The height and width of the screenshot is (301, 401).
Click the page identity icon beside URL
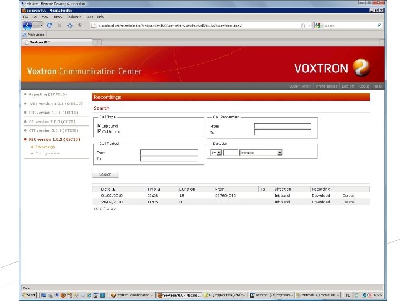(x=94, y=25)
